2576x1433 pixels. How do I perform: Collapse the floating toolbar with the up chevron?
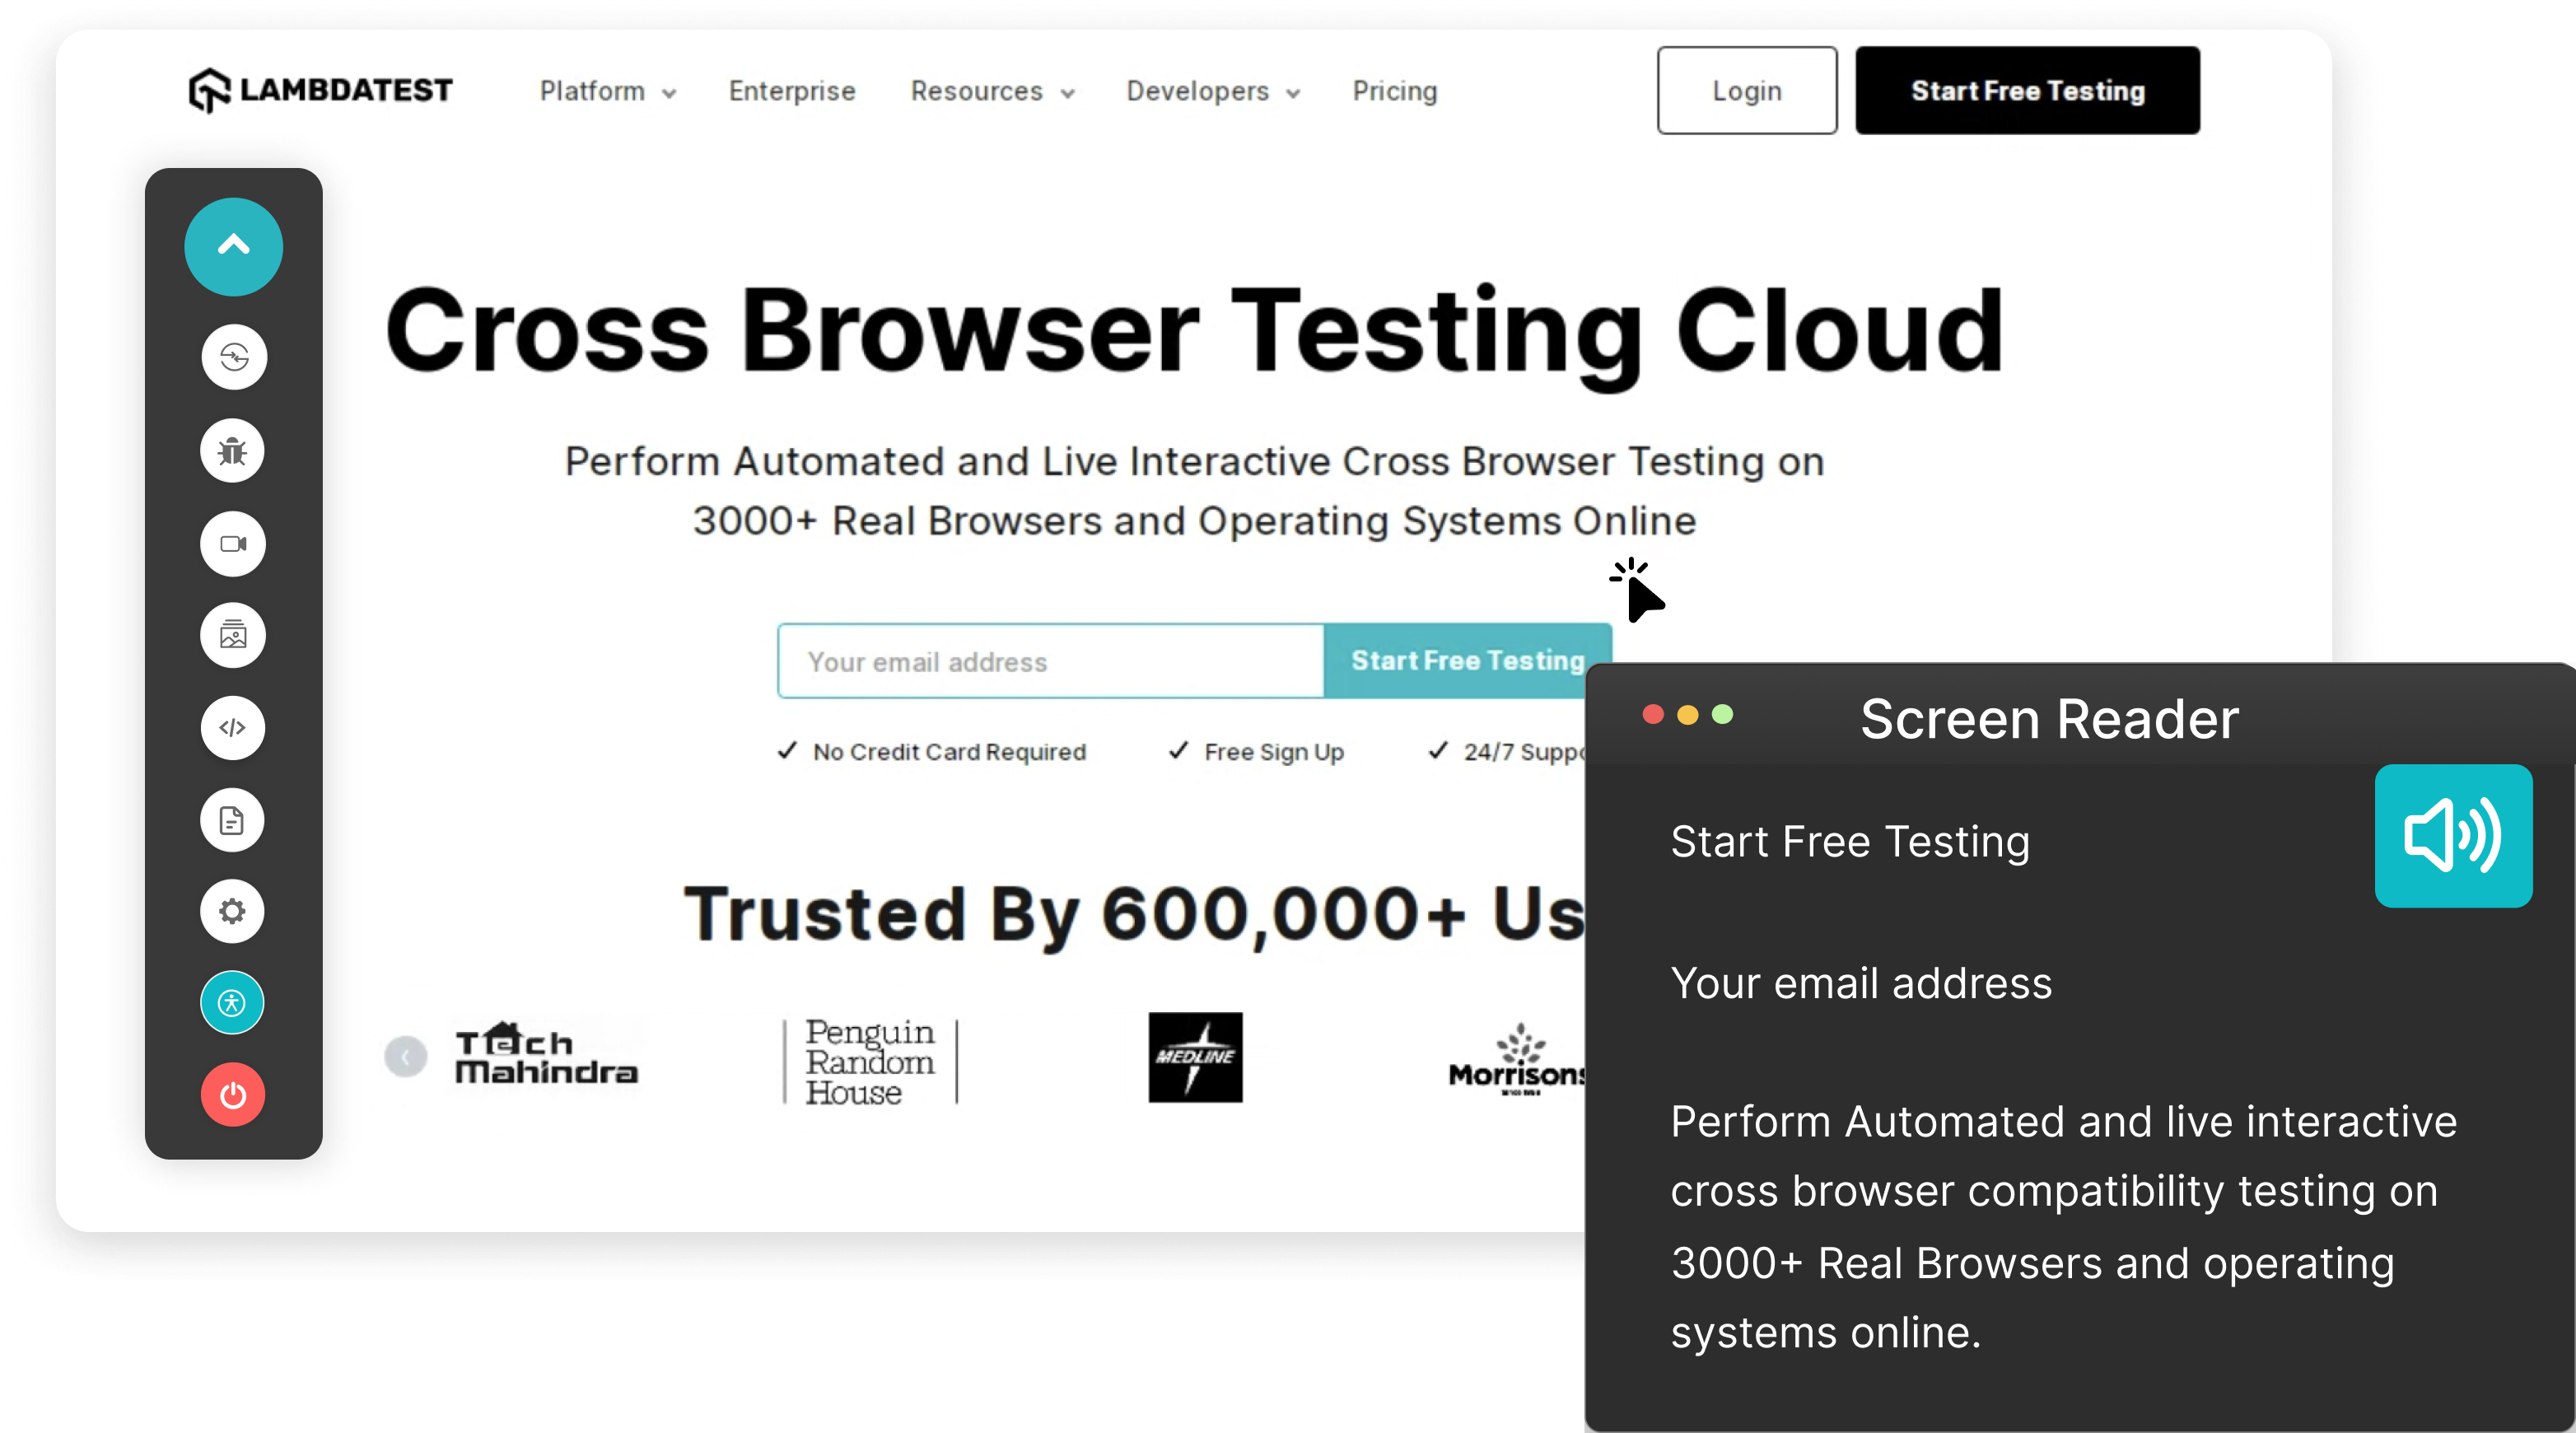click(x=233, y=246)
